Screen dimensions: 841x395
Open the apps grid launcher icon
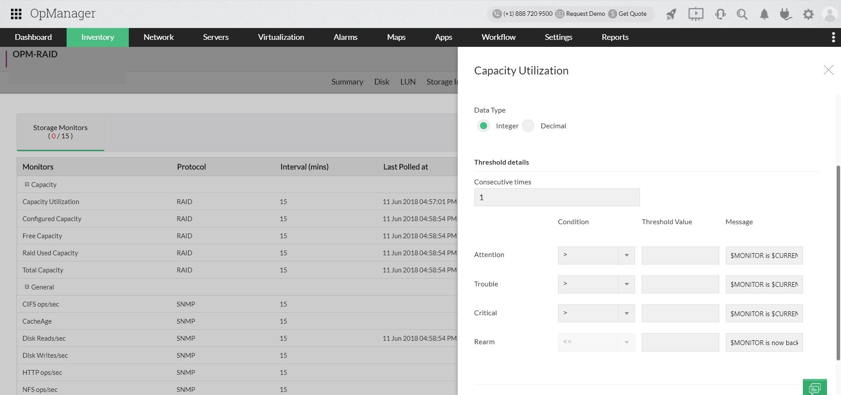[16, 14]
